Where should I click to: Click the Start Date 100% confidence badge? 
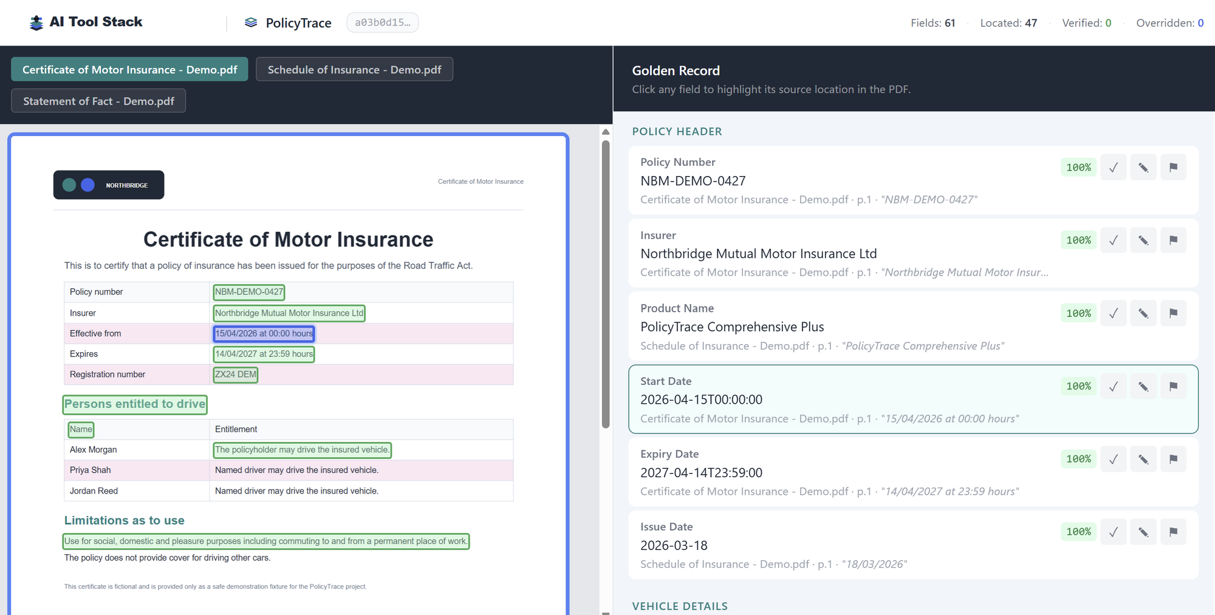point(1078,386)
